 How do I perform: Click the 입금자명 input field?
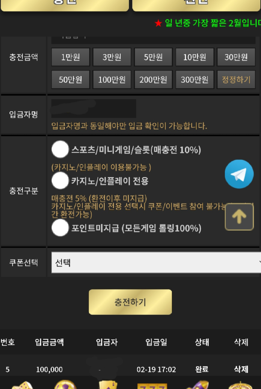[x=94, y=108]
